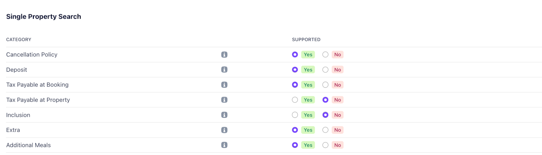Screen dimensions: 542x155
Task: Click the Yes radio for Extra
Action: (x=295, y=130)
